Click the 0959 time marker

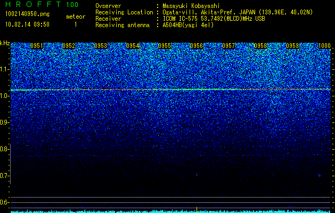click(292, 46)
